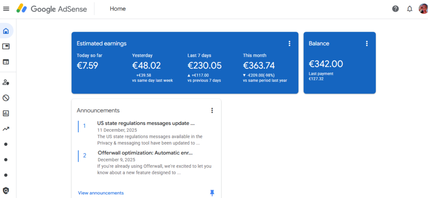Click 'vs previous 7 days' label
This screenshot has height=198, width=428.
point(204,81)
